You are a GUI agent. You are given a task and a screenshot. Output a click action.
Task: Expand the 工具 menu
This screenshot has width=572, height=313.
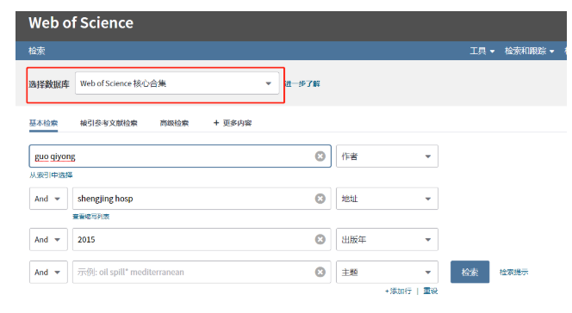(482, 51)
